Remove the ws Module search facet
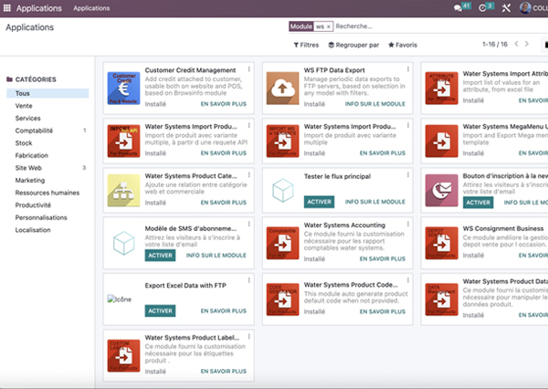The height and width of the screenshot is (389, 548). pos(329,26)
